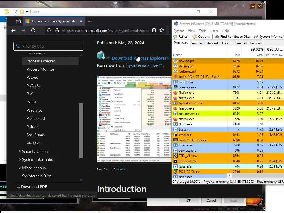
Task: Open the Users menu in System Informer
Action: (x=214, y=31)
